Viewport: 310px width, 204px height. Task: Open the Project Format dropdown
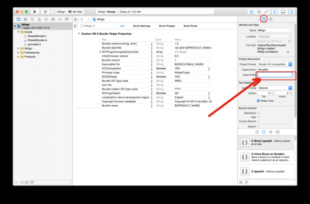[x=275, y=64]
